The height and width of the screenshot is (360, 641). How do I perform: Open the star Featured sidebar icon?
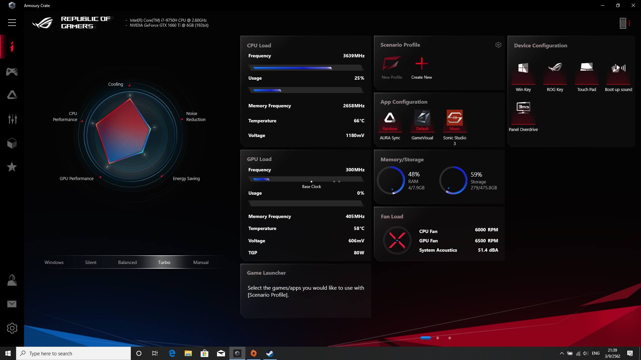pos(12,167)
